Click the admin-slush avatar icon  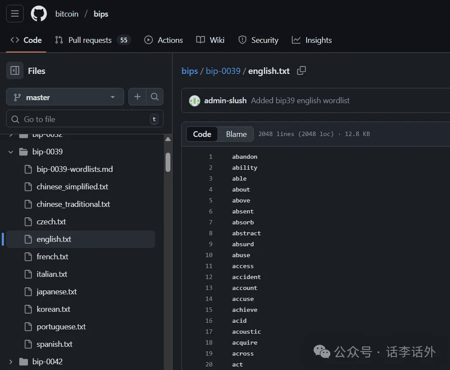[194, 101]
